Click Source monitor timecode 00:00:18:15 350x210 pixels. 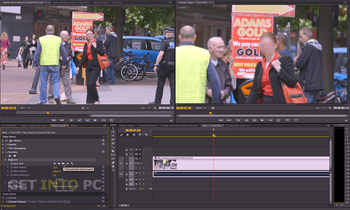(9, 108)
